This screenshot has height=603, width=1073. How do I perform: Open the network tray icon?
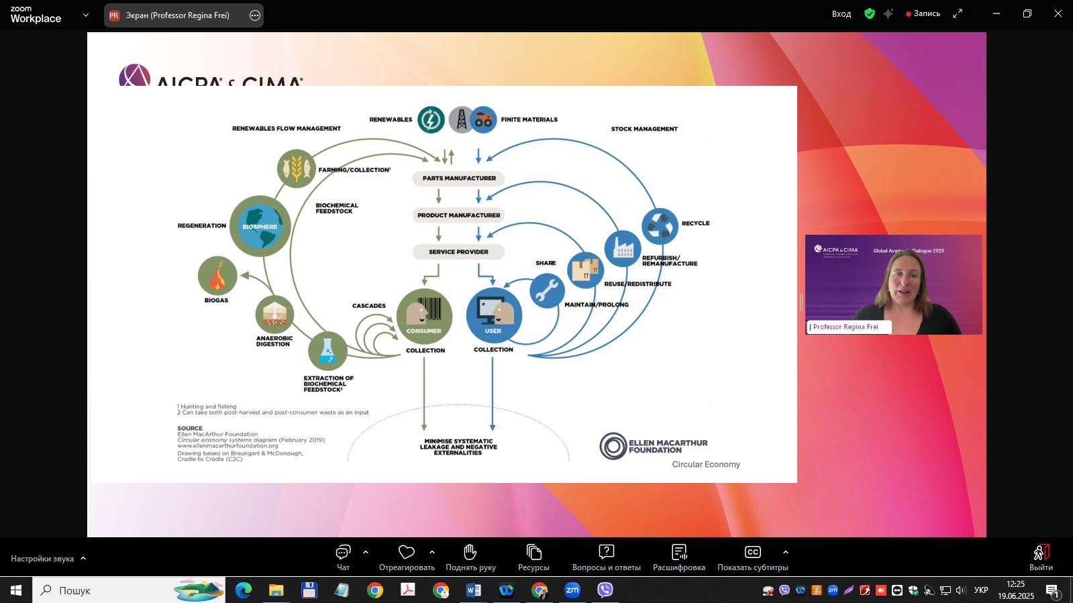pyautogui.click(x=946, y=590)
